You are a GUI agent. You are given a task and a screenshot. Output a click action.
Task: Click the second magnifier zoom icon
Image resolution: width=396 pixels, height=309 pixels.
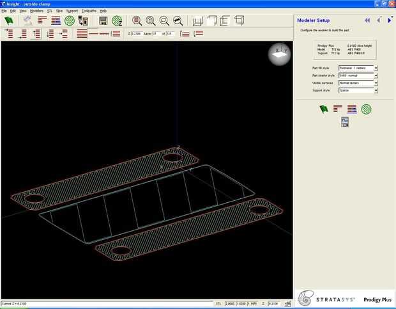click(151, 20)
